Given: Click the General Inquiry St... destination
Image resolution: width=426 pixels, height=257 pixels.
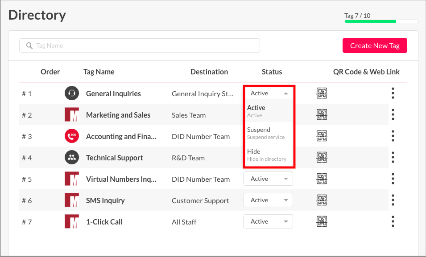Looking at the screenshot, I should tap(203, 94).
